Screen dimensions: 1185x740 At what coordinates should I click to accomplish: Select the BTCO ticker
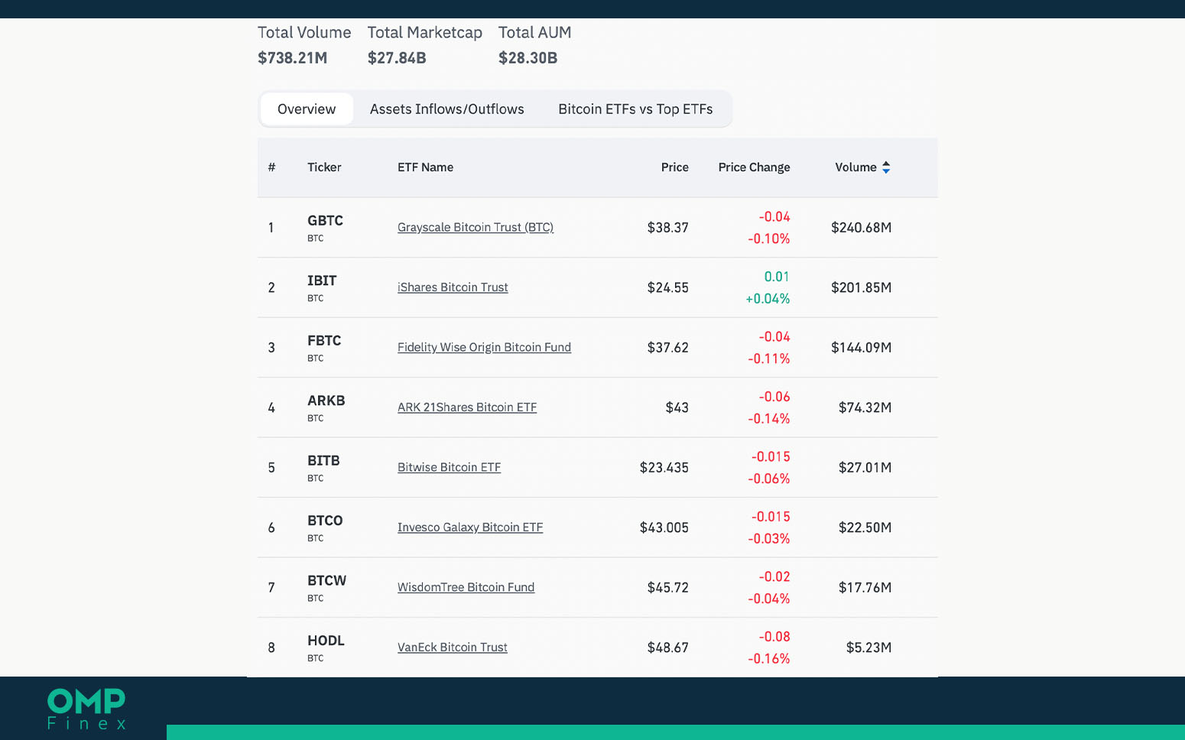pos(325,521)
